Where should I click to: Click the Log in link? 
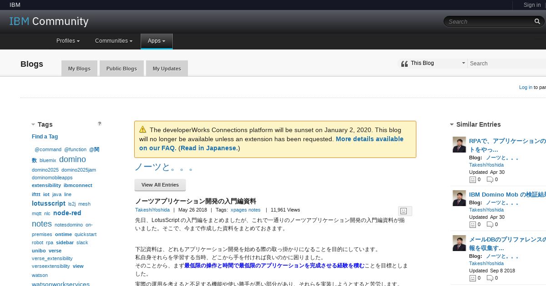click(526, 87)
